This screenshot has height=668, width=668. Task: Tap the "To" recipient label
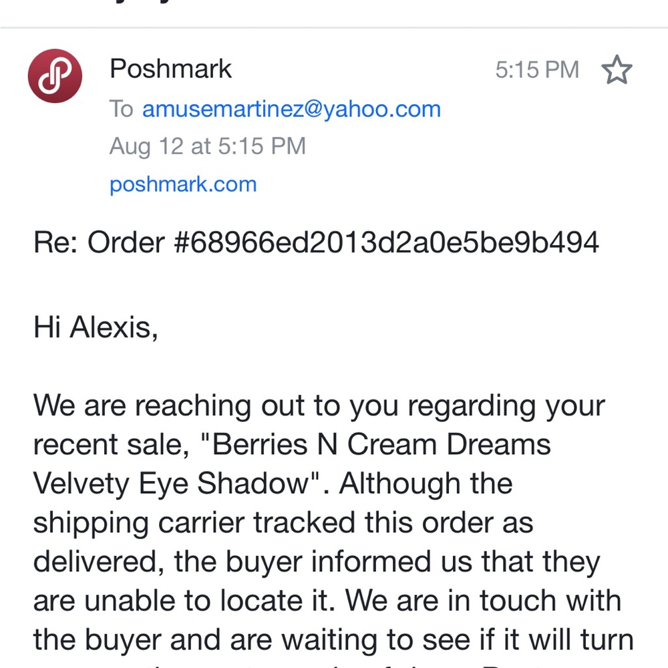[x=122, y=109]
